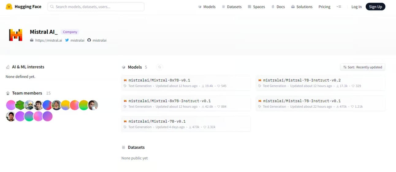The height and width of the screenshot is (172, 396).
Task: Click the Mistral AI organization logo
Action: pyautogui.click(x=16, y=35)
